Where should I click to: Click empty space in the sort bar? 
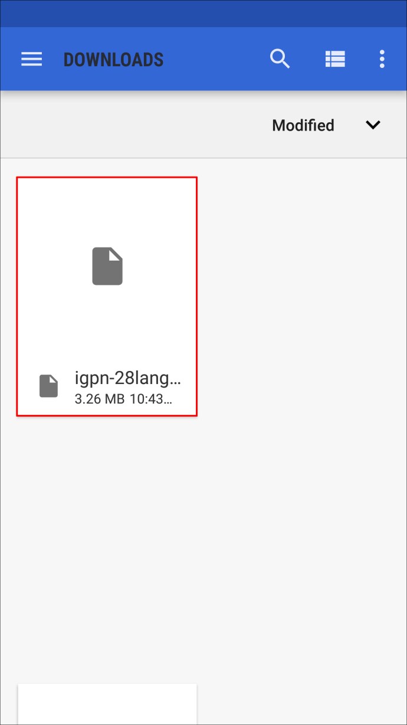coord(136,125)
